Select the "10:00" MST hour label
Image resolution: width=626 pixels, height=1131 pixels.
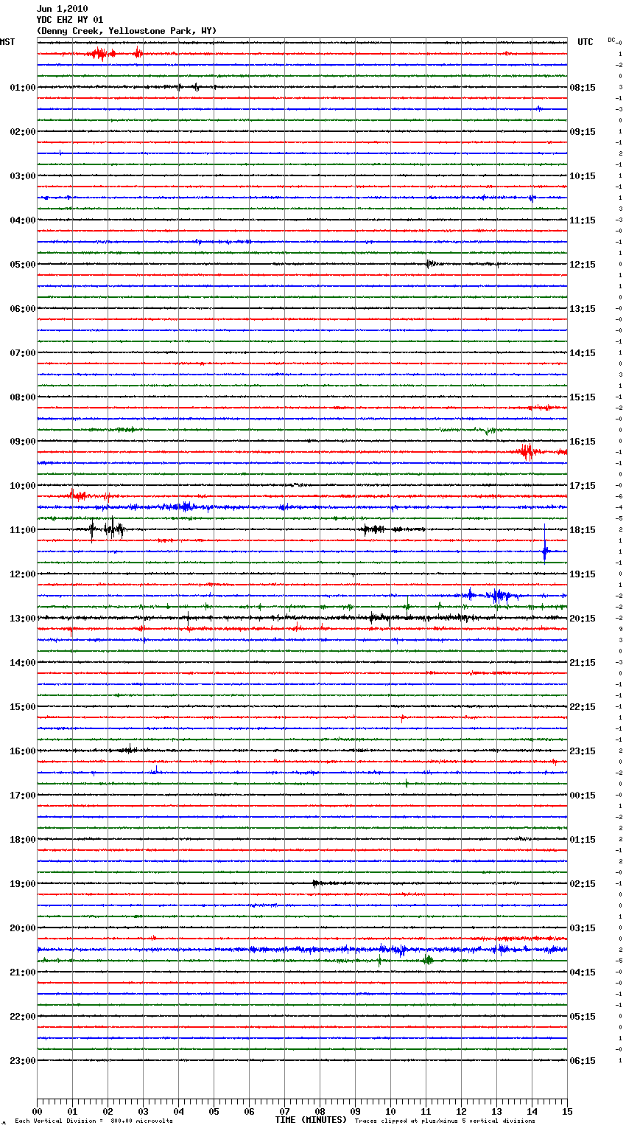(23, 486)
